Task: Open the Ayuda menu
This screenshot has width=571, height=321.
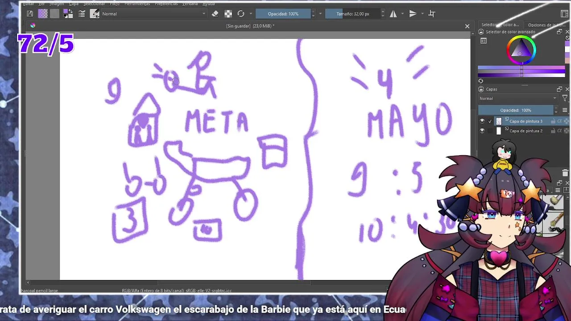Action: click(209, 4)
